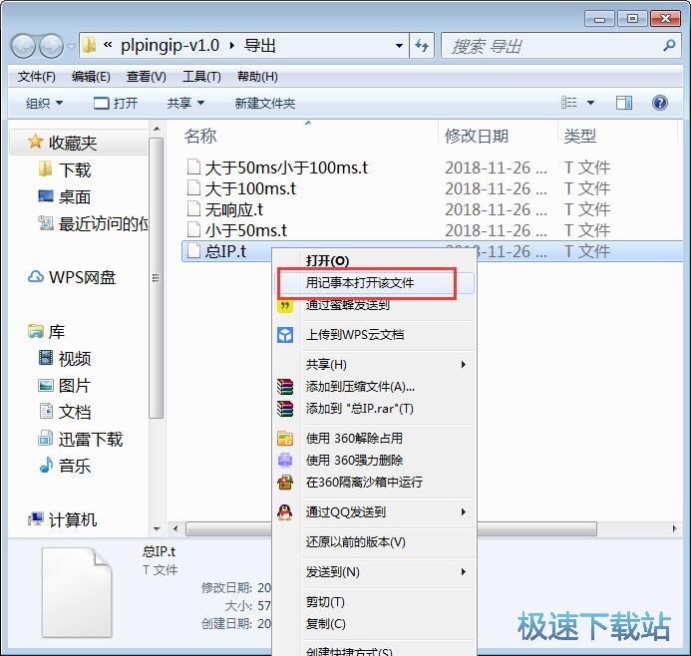
Task: Click the 图片 library picture icon
Action: click(46, 385)
